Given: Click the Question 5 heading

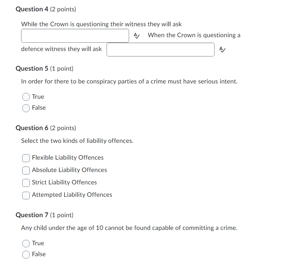Looking at the screenshot, I should [44, 69].
